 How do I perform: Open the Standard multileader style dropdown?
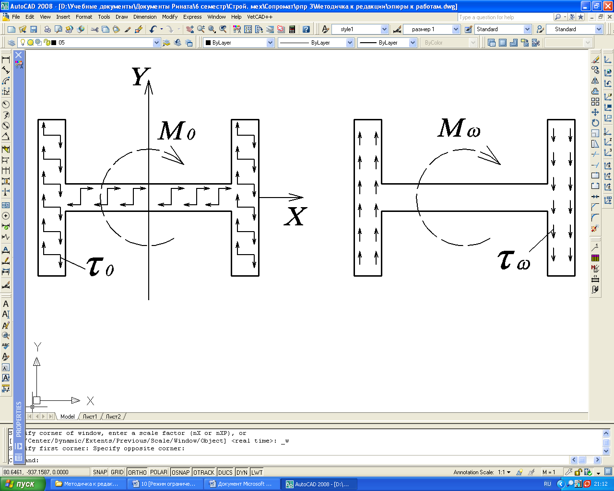[x=599, y=29]
